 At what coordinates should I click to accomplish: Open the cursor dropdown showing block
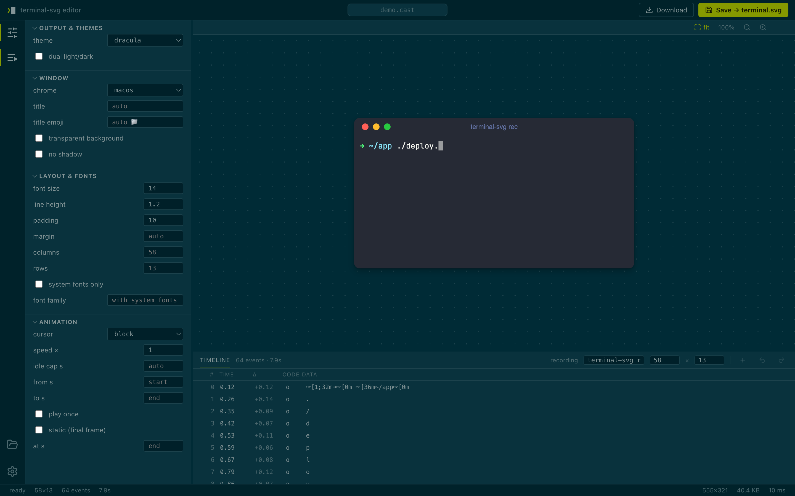pyautogui.click(x=145, y=334)
